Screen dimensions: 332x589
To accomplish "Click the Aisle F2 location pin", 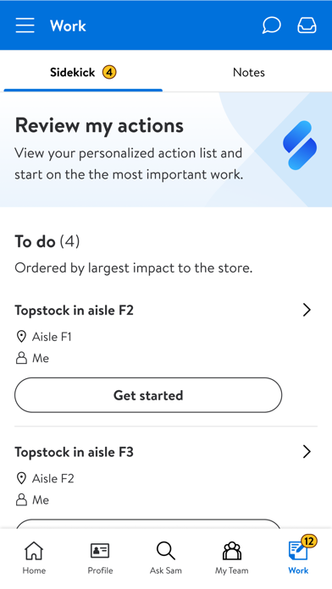I will [x=21, y=478].
